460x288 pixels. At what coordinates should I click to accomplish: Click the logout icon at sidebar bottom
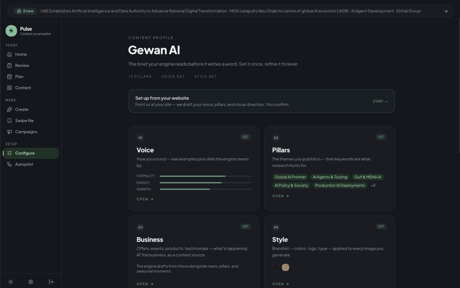coord(51,282)
